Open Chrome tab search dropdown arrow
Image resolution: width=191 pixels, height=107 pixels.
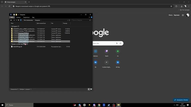click(x=2, y=2)
